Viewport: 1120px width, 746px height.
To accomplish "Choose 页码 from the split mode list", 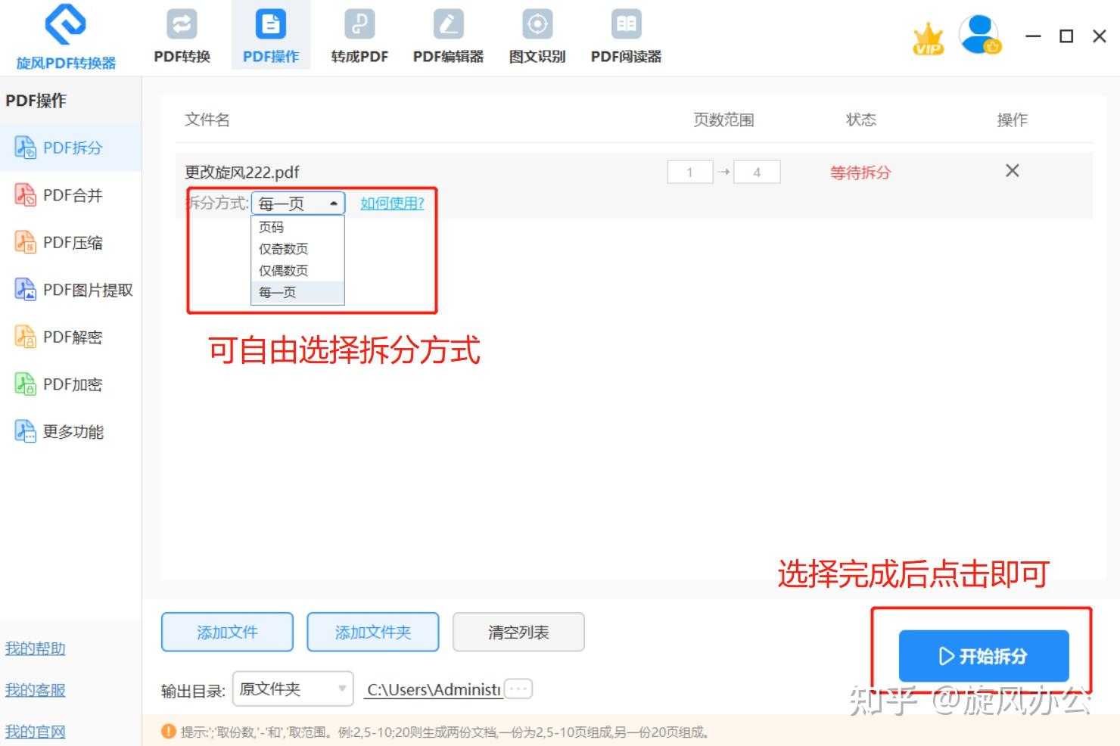I will [297, 227].
